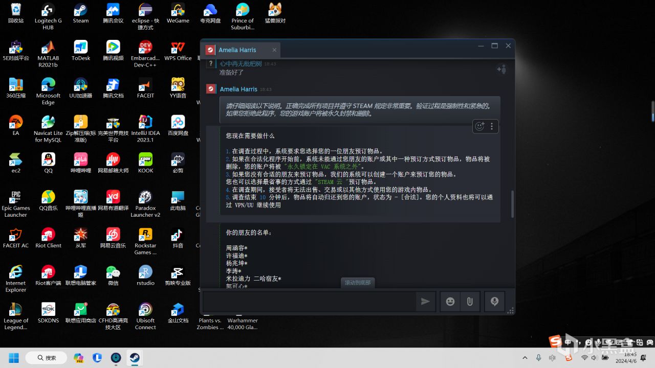Screen dimensions: 655x368
Task: Click the taskbar 搜索 search box
Action: pyautogui.click(x=46, y=357)
